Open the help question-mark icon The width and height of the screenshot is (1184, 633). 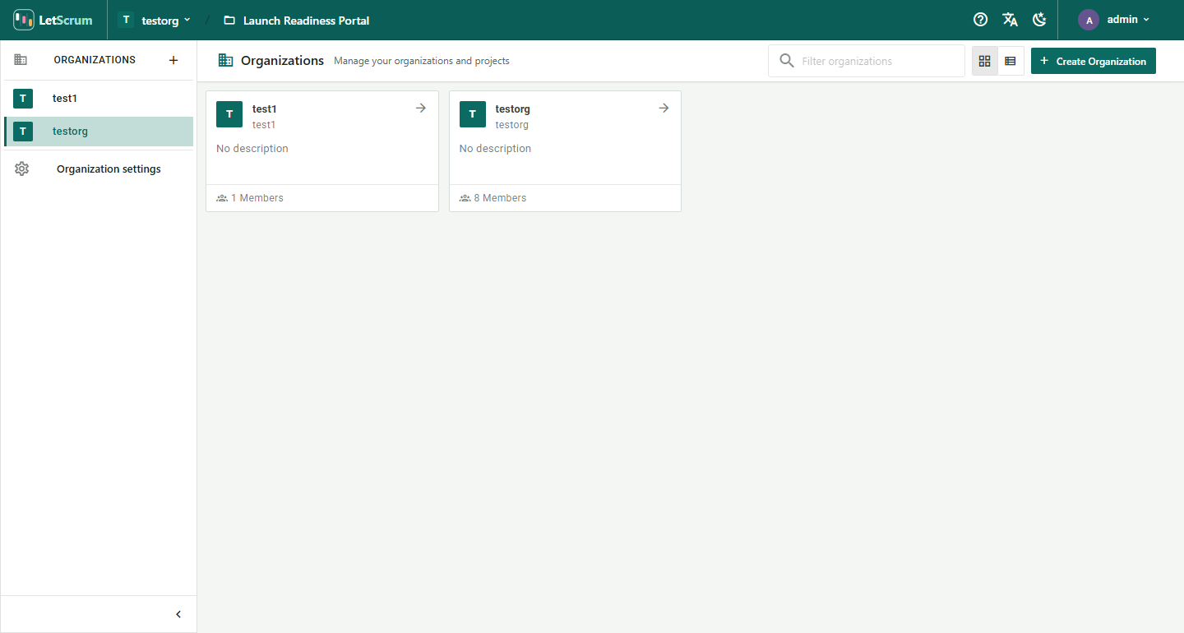980,20
